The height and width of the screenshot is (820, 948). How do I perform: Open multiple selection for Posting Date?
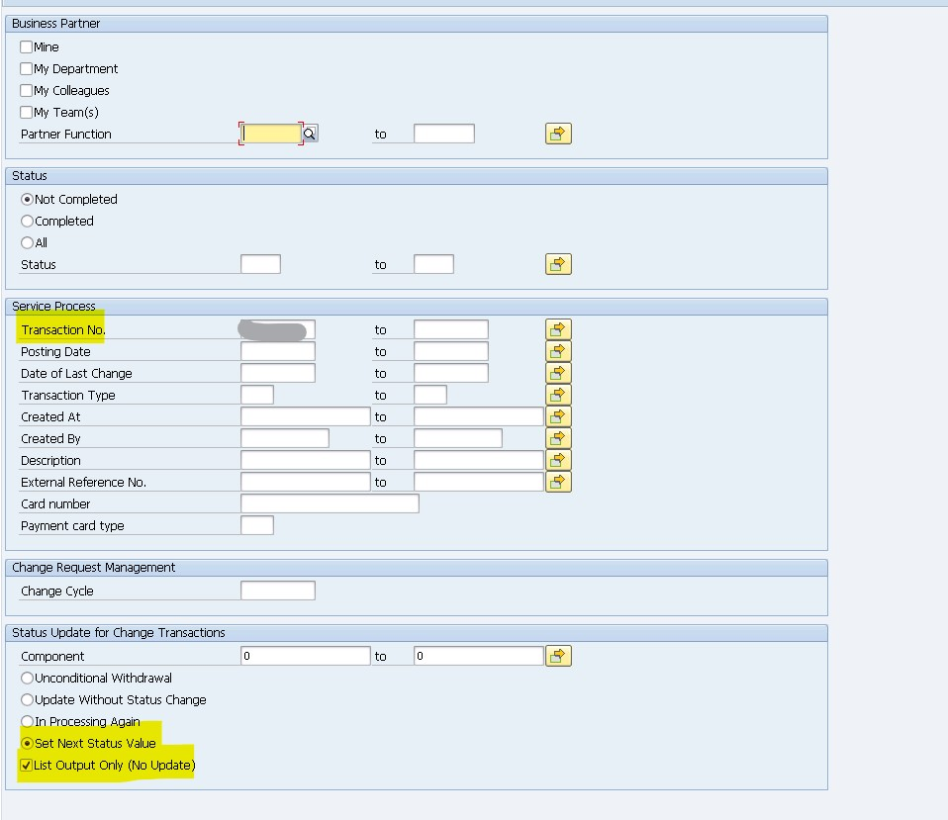(x=557, y=350)
